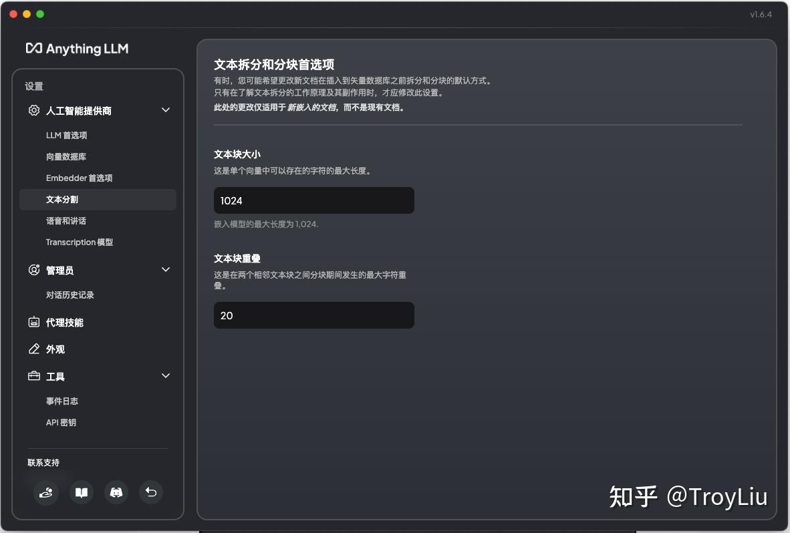Viewport: 790px width, 533px height.
Task: Click the 嵌入模型的最大长度为 1,024 hint
Action: coord(266,224)
